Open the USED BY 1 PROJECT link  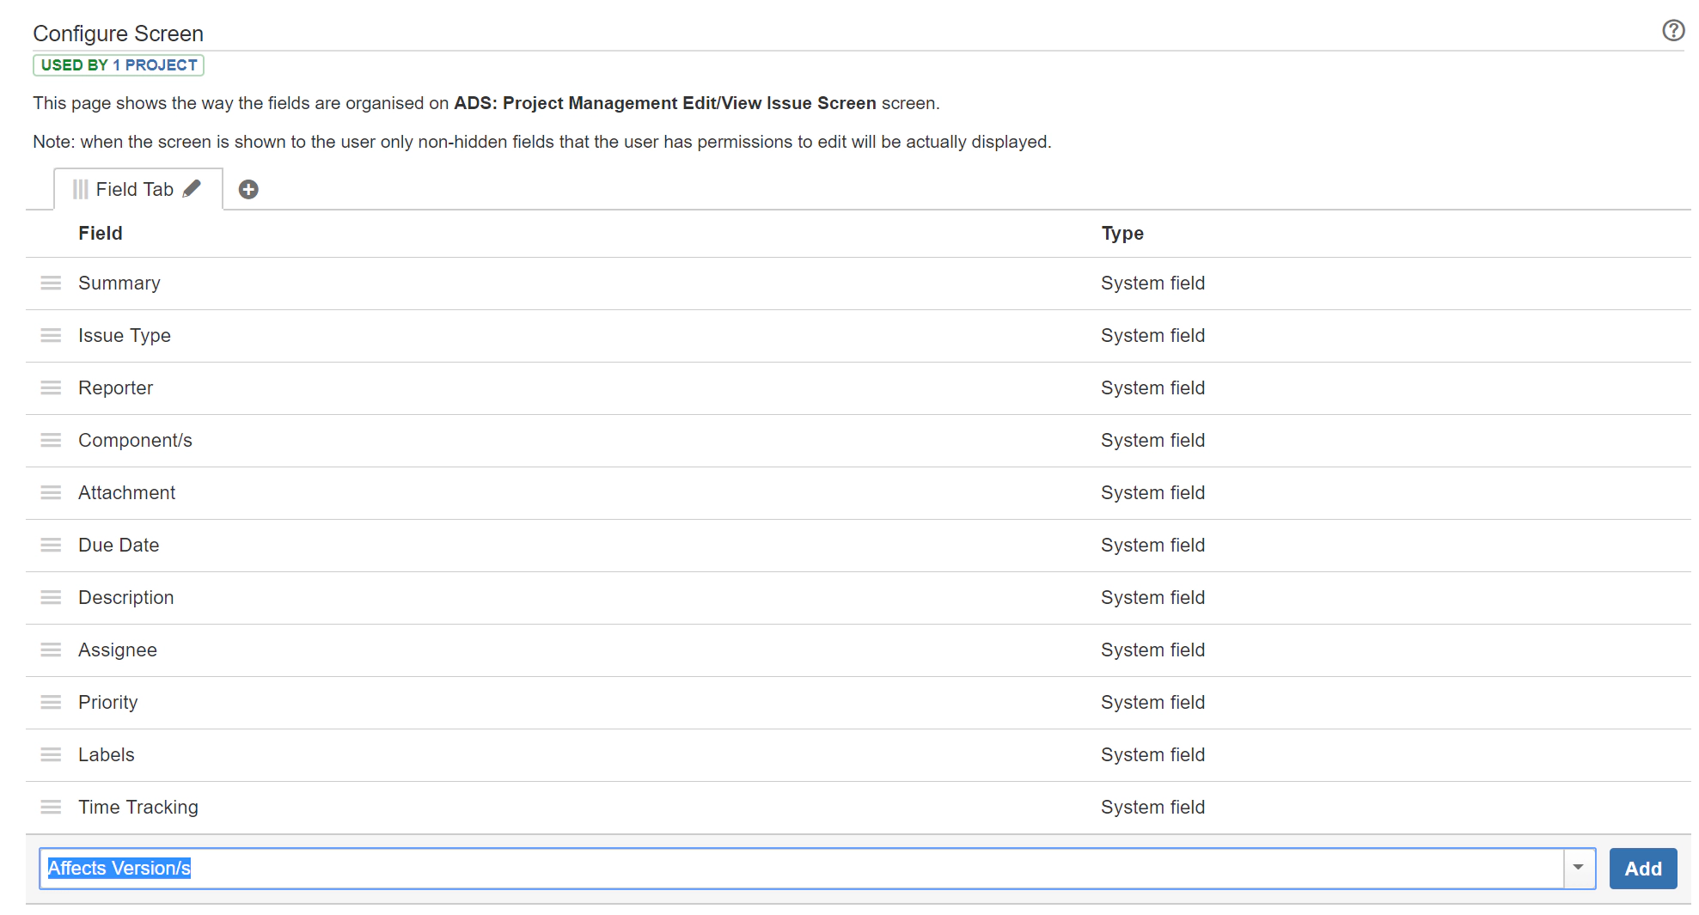(118, 64)
